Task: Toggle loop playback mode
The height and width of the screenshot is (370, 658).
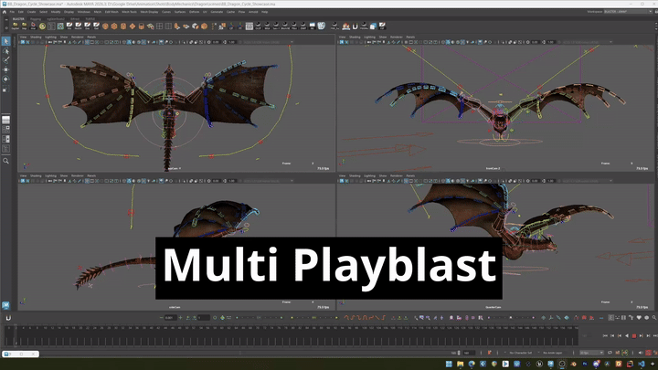Action: (x=610, y=353)
